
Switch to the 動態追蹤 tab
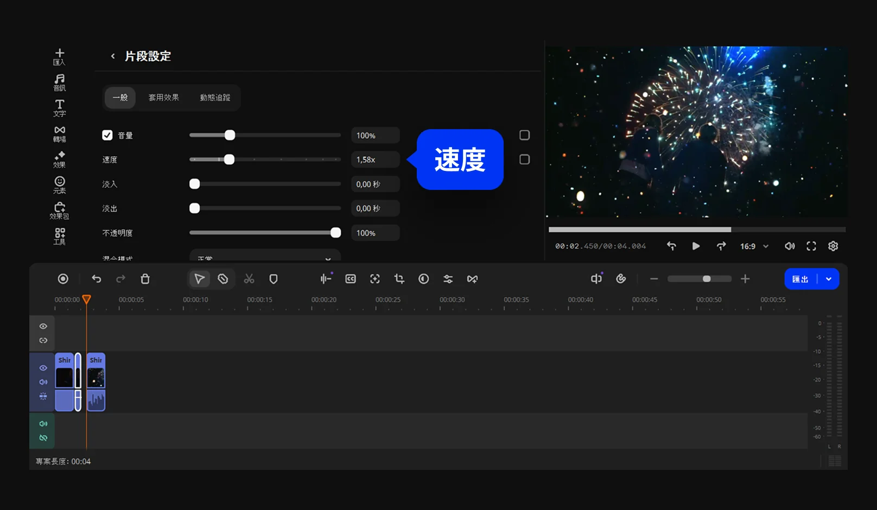coord(215,98)
